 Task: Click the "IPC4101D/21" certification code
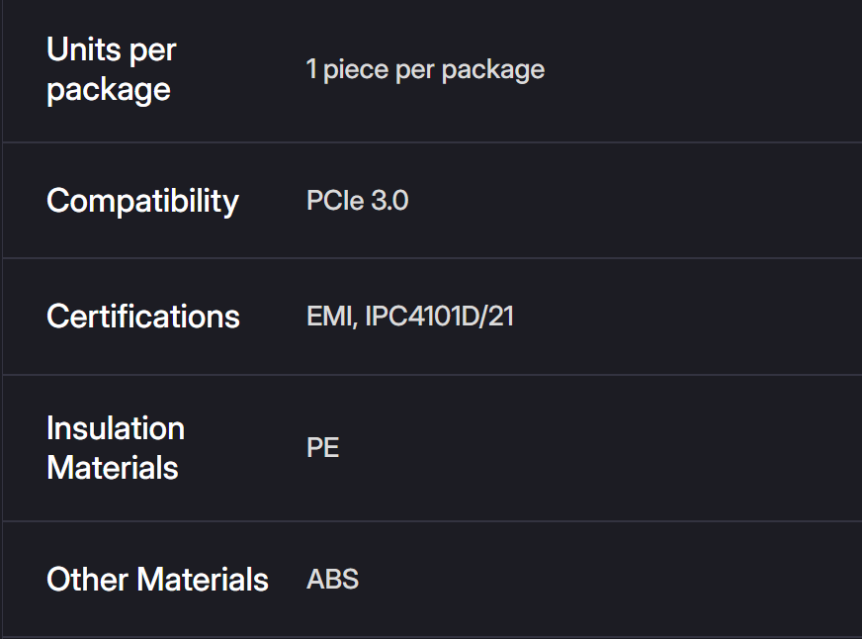tap(440, 317)
